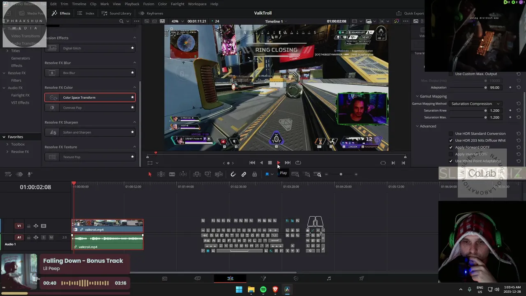
Task: Click the Overwrite Clip toolbar icon
Action: [208, 174]
